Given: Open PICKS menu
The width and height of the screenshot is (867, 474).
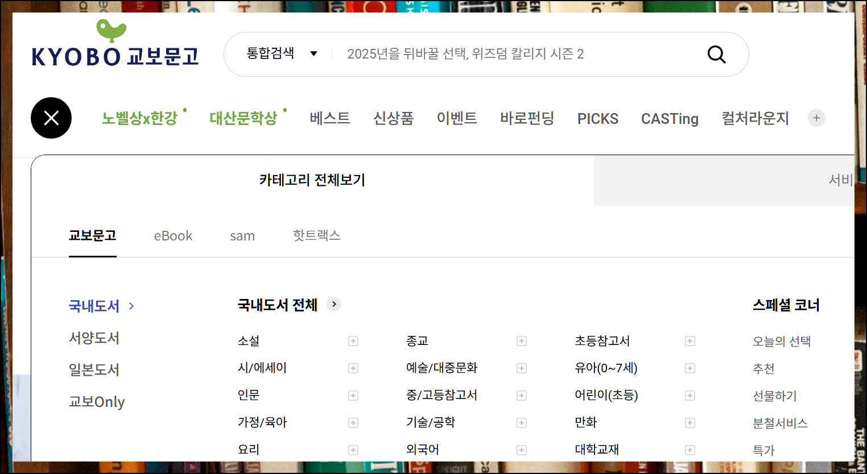Looking at the screenshot, I should (x=598, y=118).
